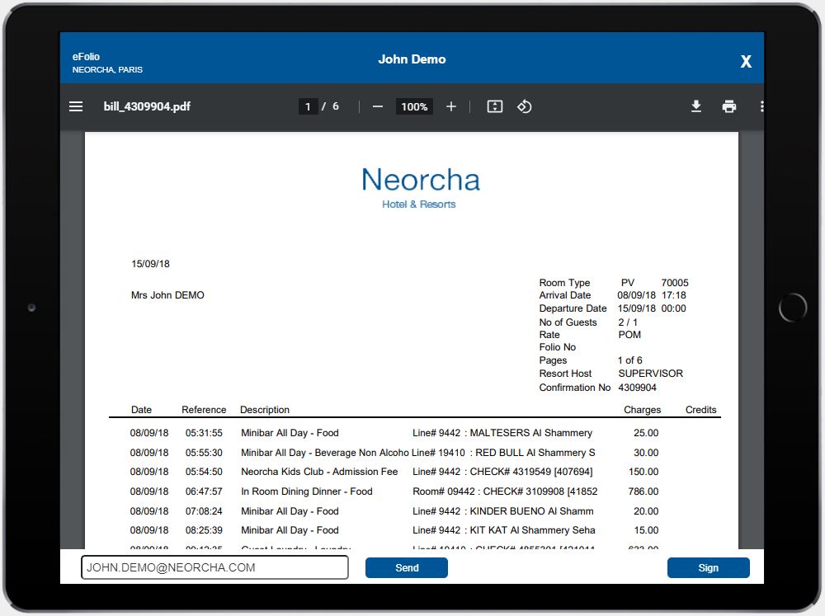
Task: Select the In Room Dining Dinner charge
Action: click(x=307, y=491)
